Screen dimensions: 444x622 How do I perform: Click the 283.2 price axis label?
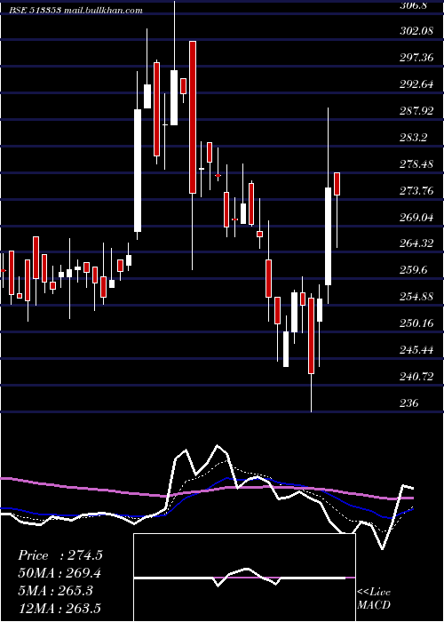(x=414, y=138)
